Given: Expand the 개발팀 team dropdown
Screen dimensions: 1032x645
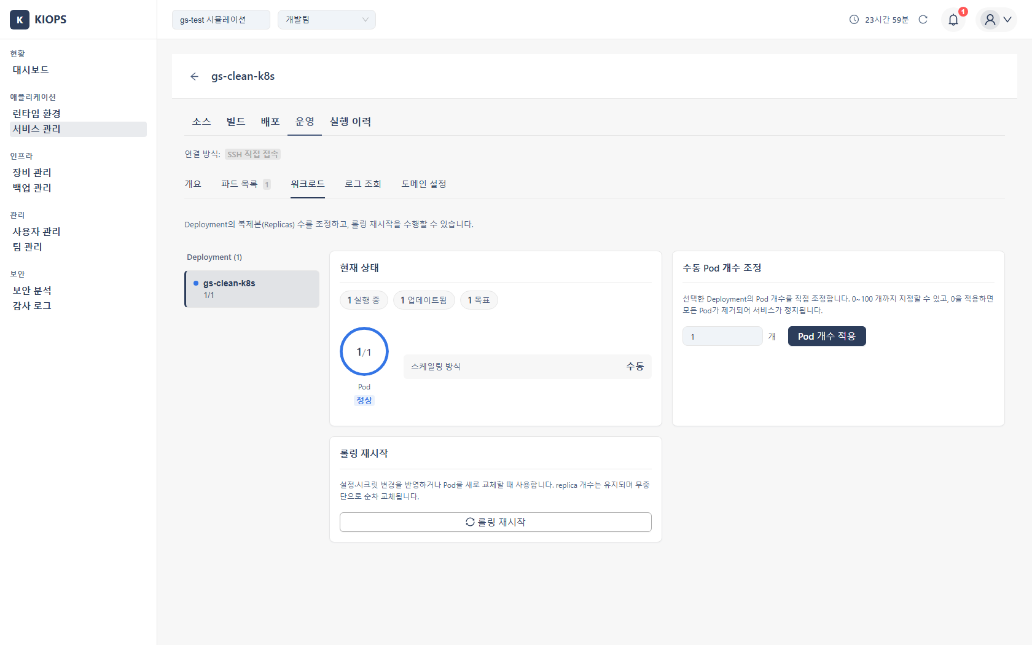Looking at the screenshot, I should click(x=326, y=20).
